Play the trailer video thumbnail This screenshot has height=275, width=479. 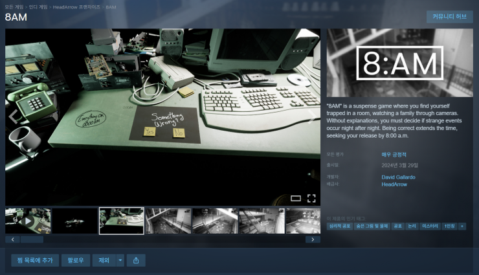click(28, 221)
